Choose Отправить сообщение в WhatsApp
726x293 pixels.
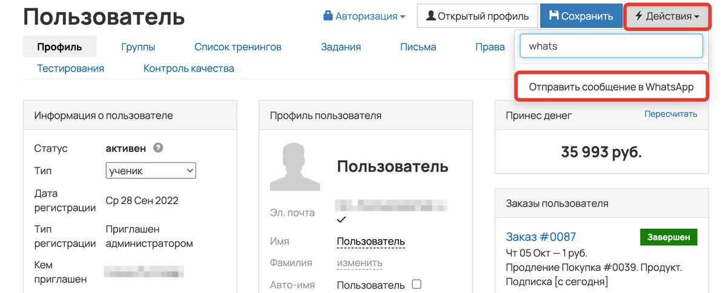point(611,87)
